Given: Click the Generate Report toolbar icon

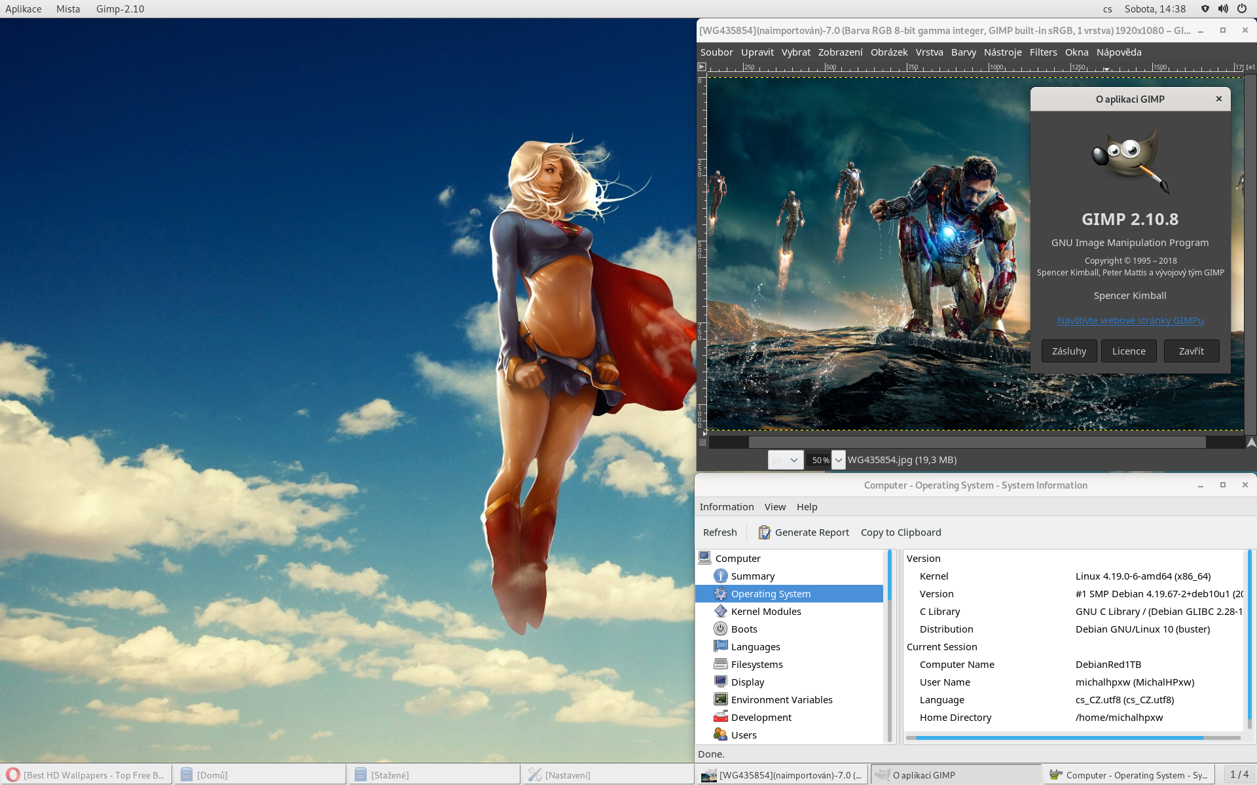Looking at the screenshot, I should pos(764,532).
